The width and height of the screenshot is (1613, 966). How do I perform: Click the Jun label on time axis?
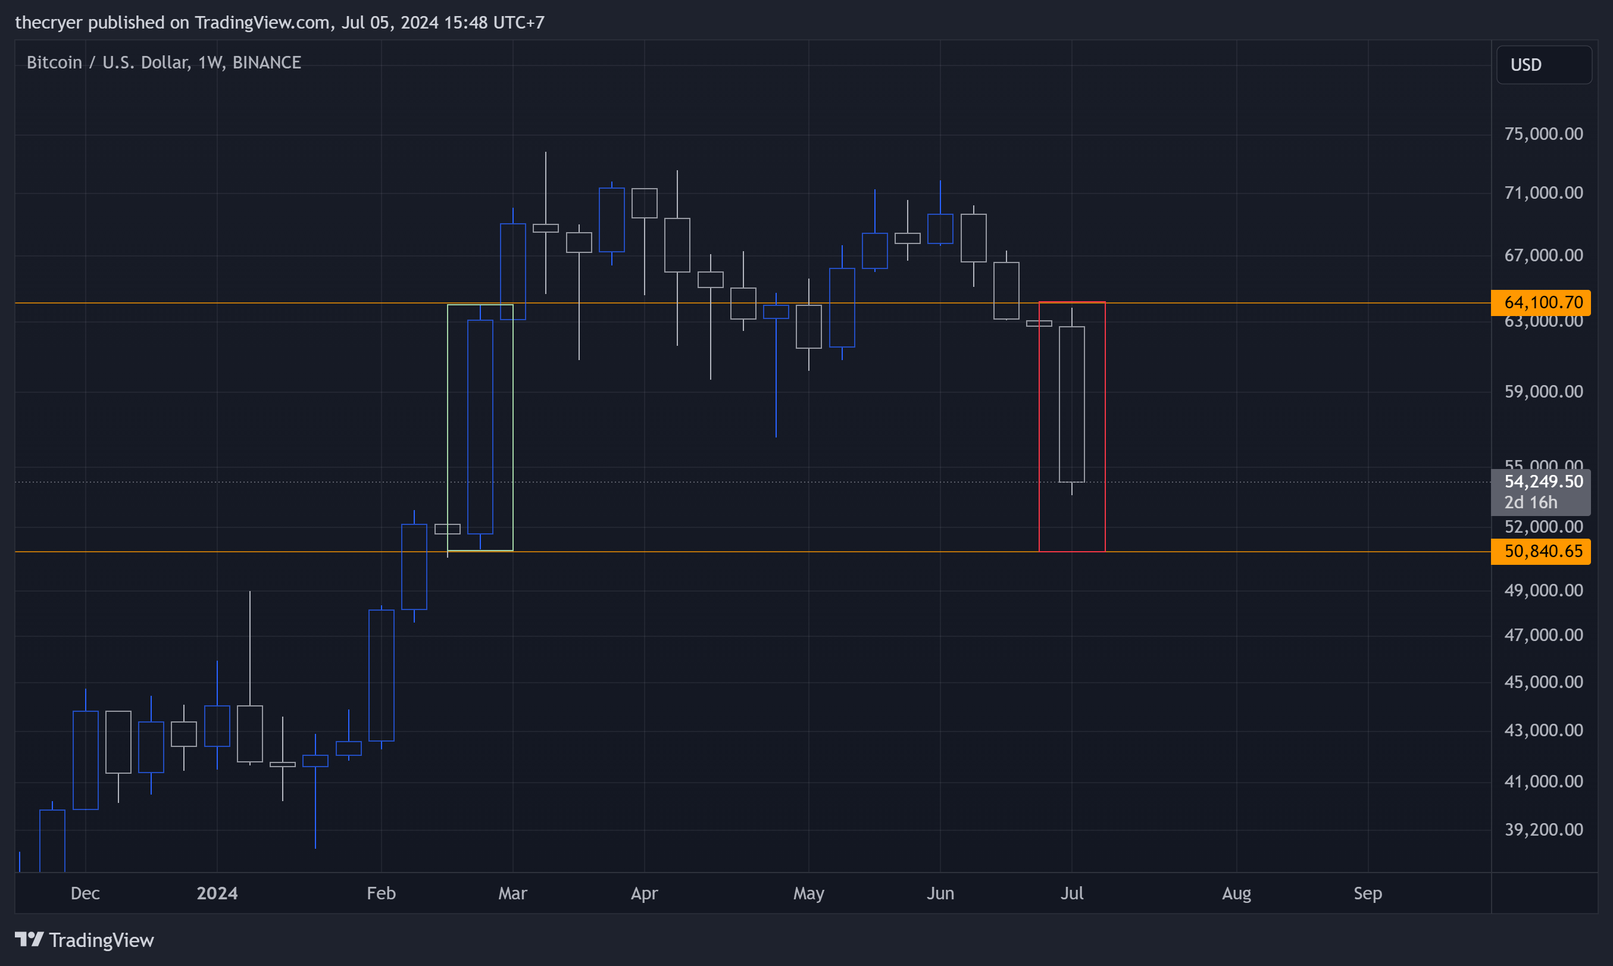click(x=940, y=893)
